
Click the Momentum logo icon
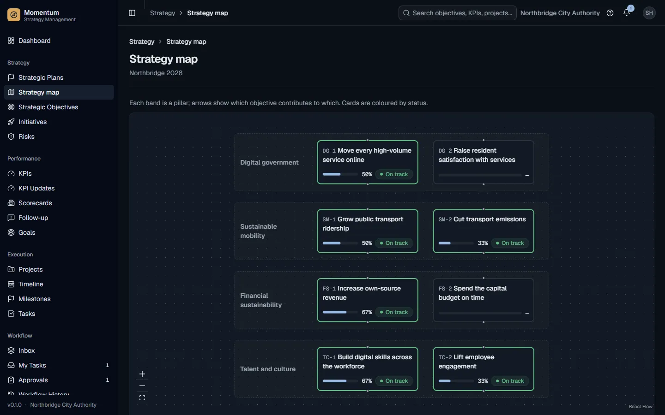[14, 15]
